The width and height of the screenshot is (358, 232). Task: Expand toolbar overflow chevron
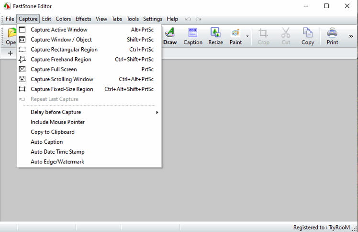pos(351,36)
